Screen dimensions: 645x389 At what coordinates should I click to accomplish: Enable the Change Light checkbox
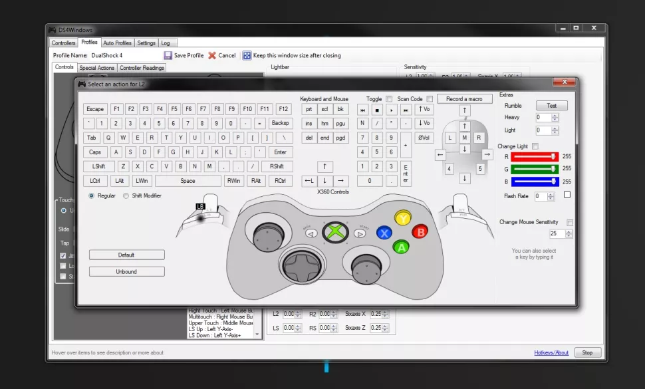[x=535, y=146]
